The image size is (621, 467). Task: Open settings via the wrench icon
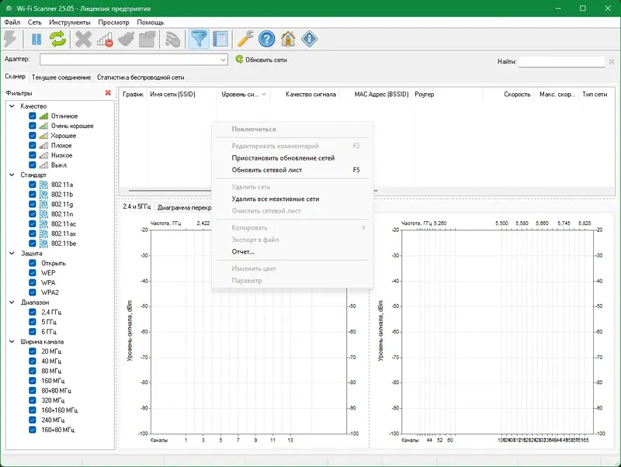pos(245,39)
